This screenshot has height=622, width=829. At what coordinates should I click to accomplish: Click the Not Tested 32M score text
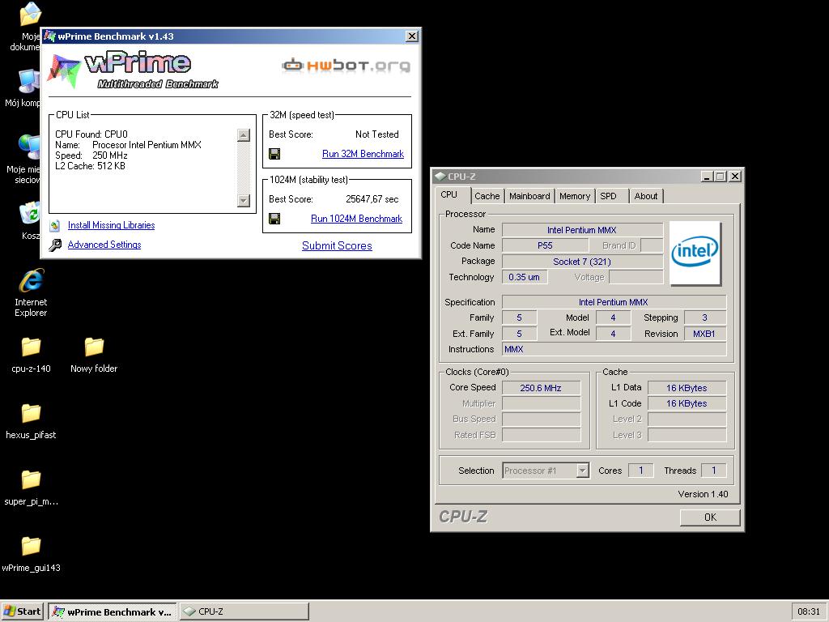(377, 134)
